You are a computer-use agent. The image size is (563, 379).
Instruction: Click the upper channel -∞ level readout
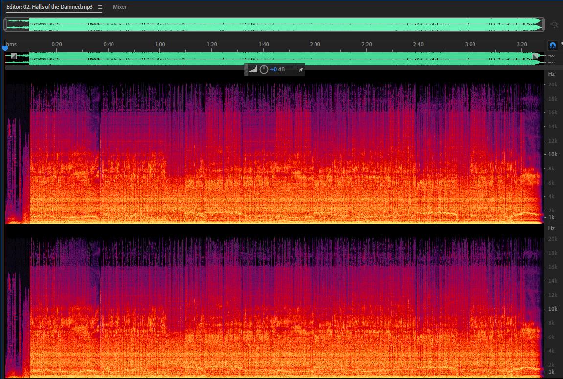(x=552, y=56)
